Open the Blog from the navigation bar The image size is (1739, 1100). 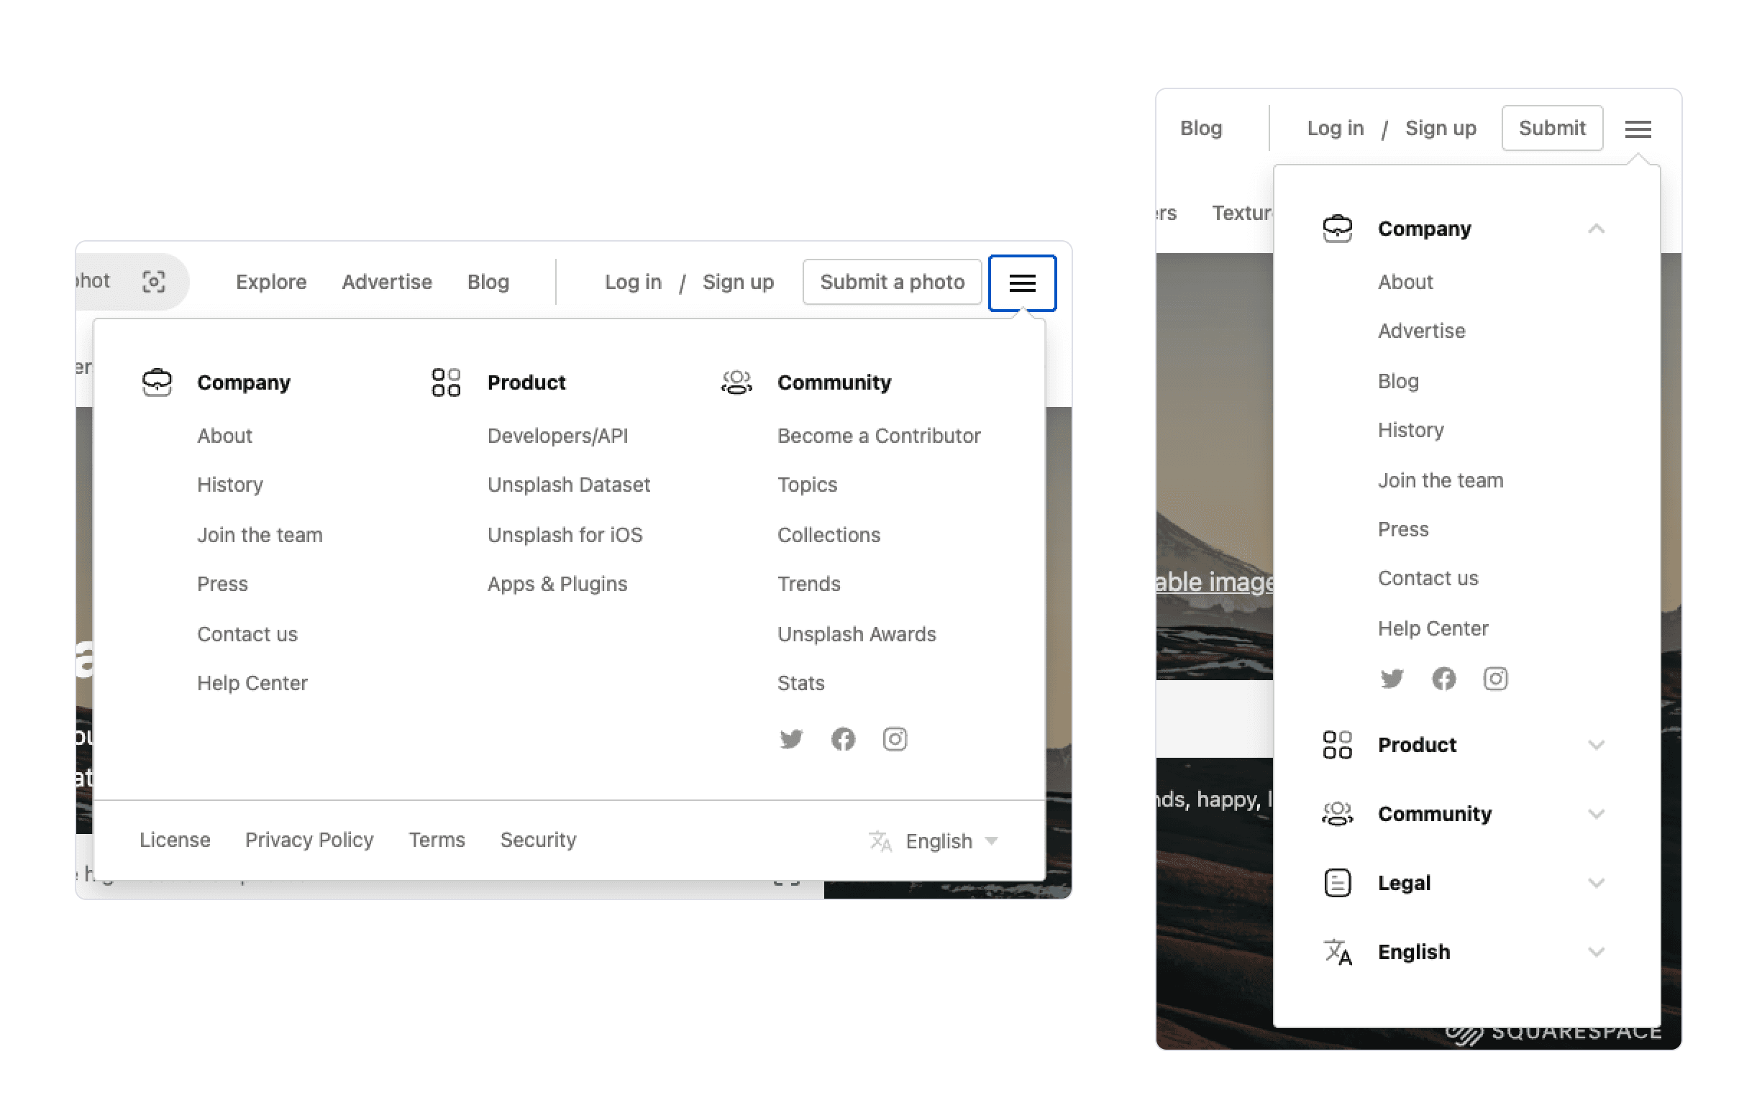point(488,282)
